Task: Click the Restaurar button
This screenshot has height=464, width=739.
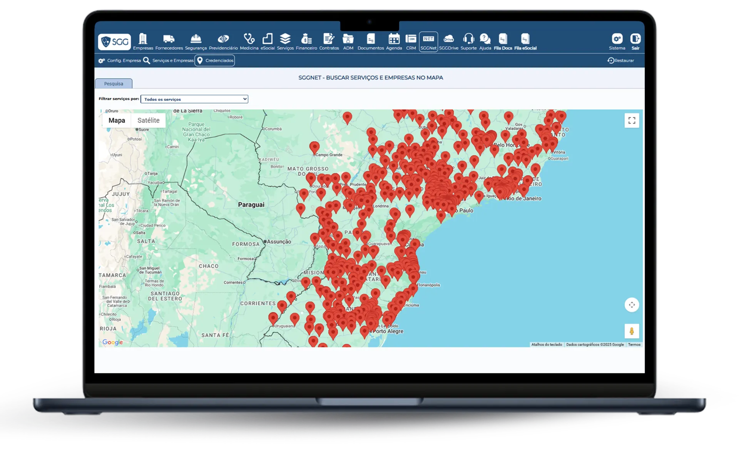Action: pos(620,60)
